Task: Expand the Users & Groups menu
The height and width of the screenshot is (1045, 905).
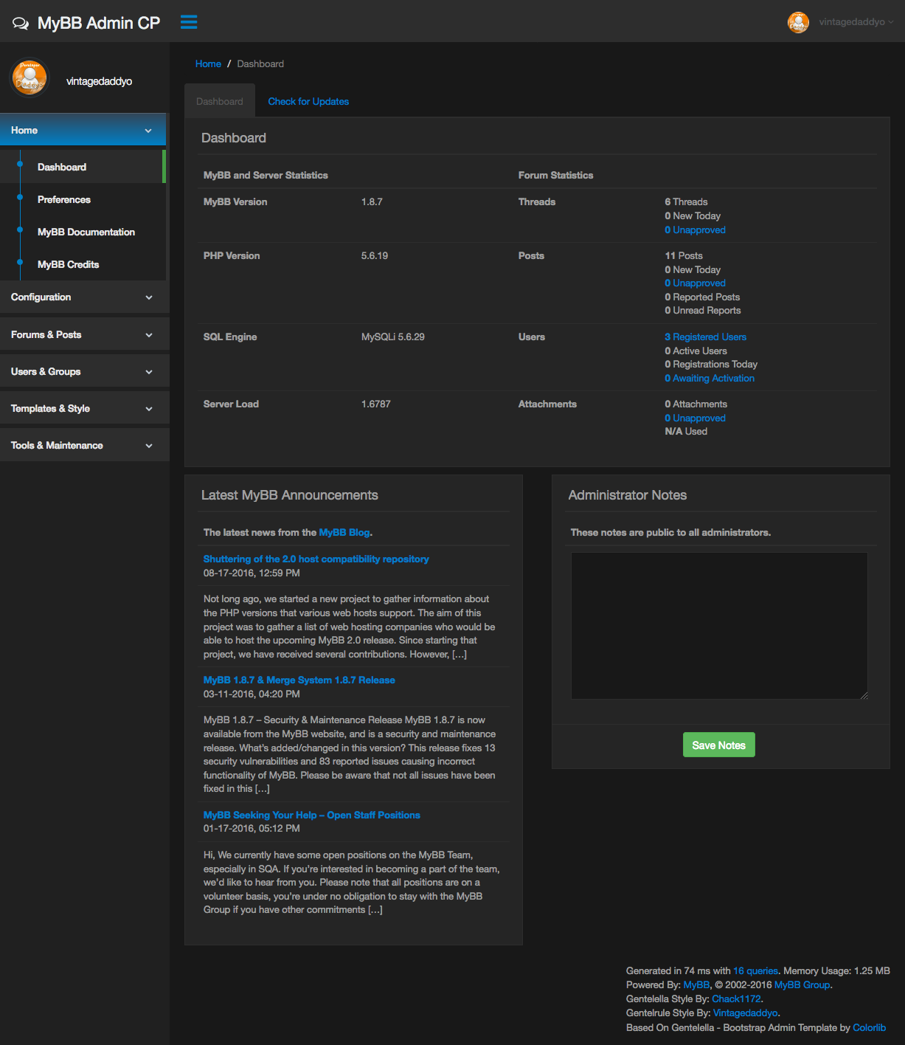Action: pyautogui.click(x=83, y=372)
